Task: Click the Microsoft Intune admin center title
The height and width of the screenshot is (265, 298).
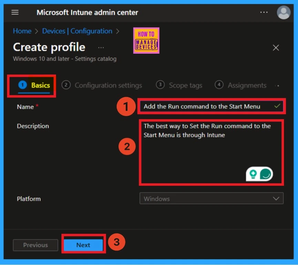Action: point(87,12)
